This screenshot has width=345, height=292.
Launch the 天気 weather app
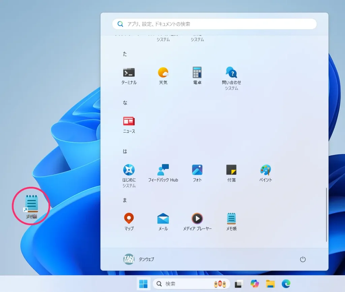coord(163,76)
